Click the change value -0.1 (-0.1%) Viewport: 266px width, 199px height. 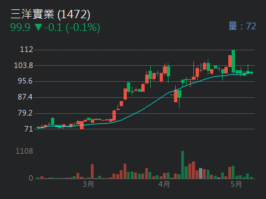click(x=72, y=27)
